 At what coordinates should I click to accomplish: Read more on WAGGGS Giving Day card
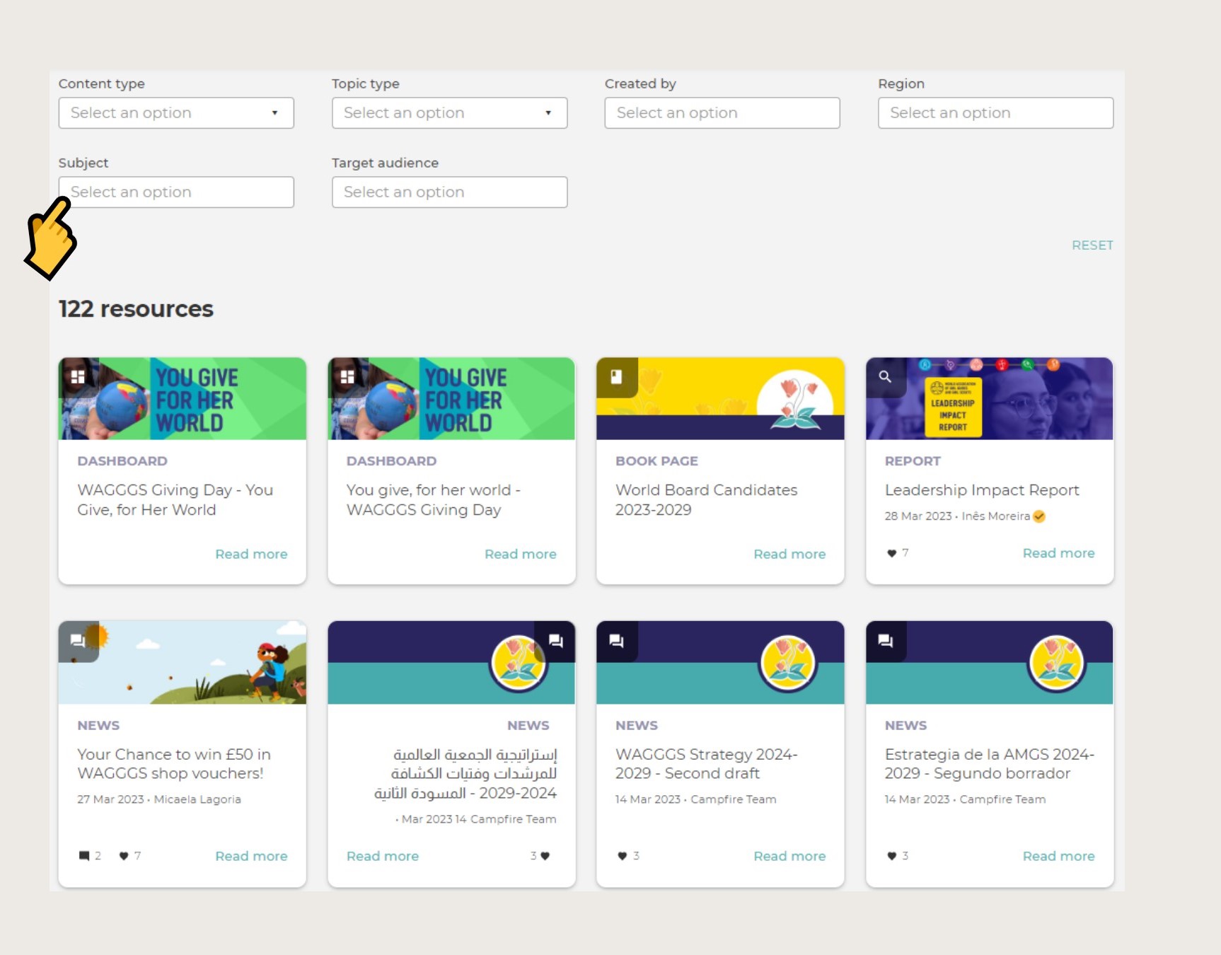pyautogui.click(x=251, y=554)
